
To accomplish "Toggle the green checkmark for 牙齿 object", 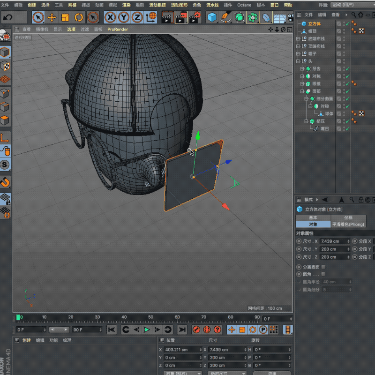I will [x=347, y=69].
